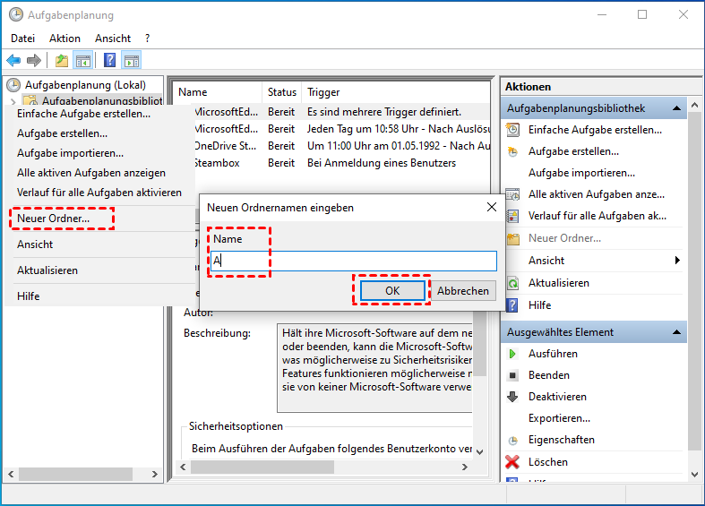
Task: Click the Beenden stop square icon
Action: point(512,375)
